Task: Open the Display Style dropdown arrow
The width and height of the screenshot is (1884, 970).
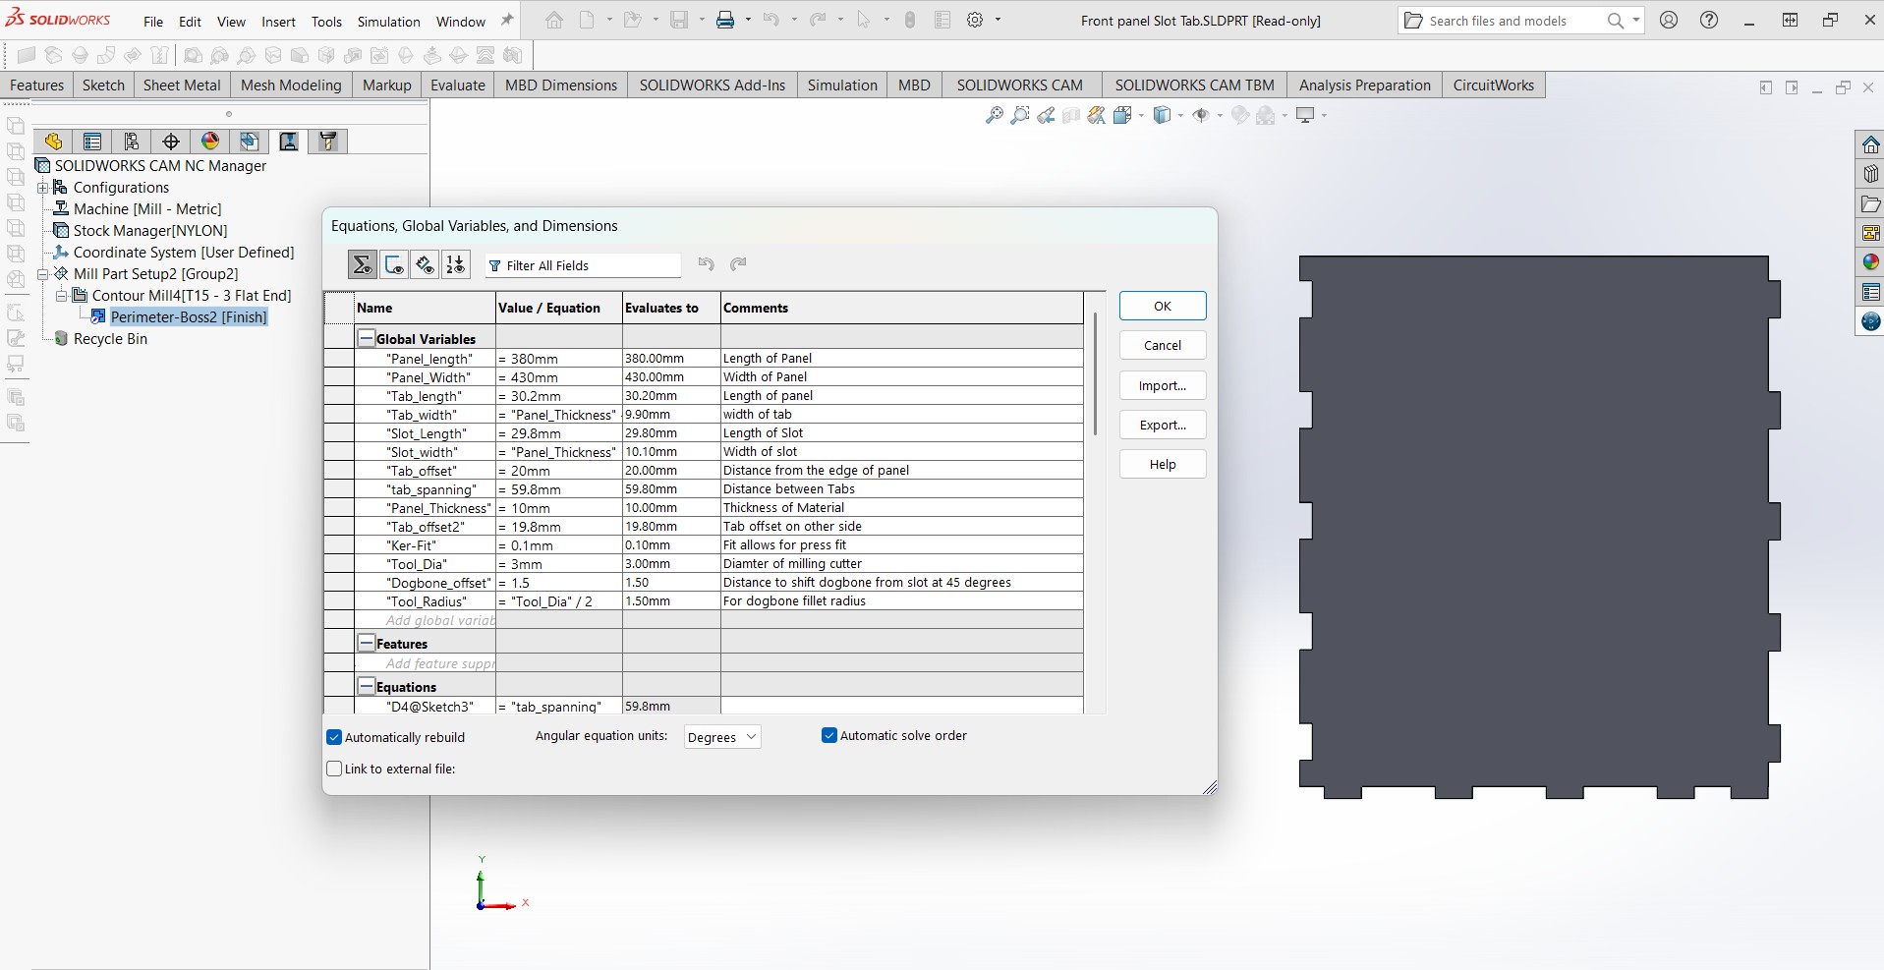Action: click(1178, 116)
